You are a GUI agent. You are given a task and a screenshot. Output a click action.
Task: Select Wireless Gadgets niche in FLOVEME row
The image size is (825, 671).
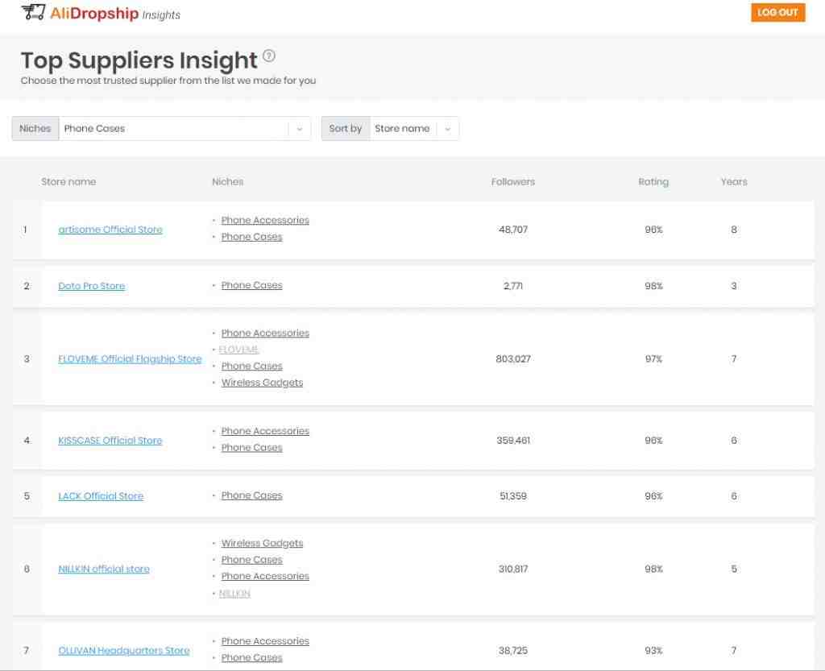coord(262,383)
